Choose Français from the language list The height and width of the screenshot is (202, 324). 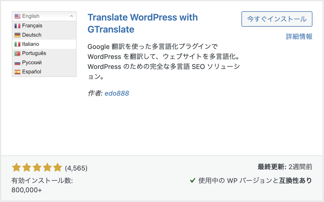(x=44, y=26)
